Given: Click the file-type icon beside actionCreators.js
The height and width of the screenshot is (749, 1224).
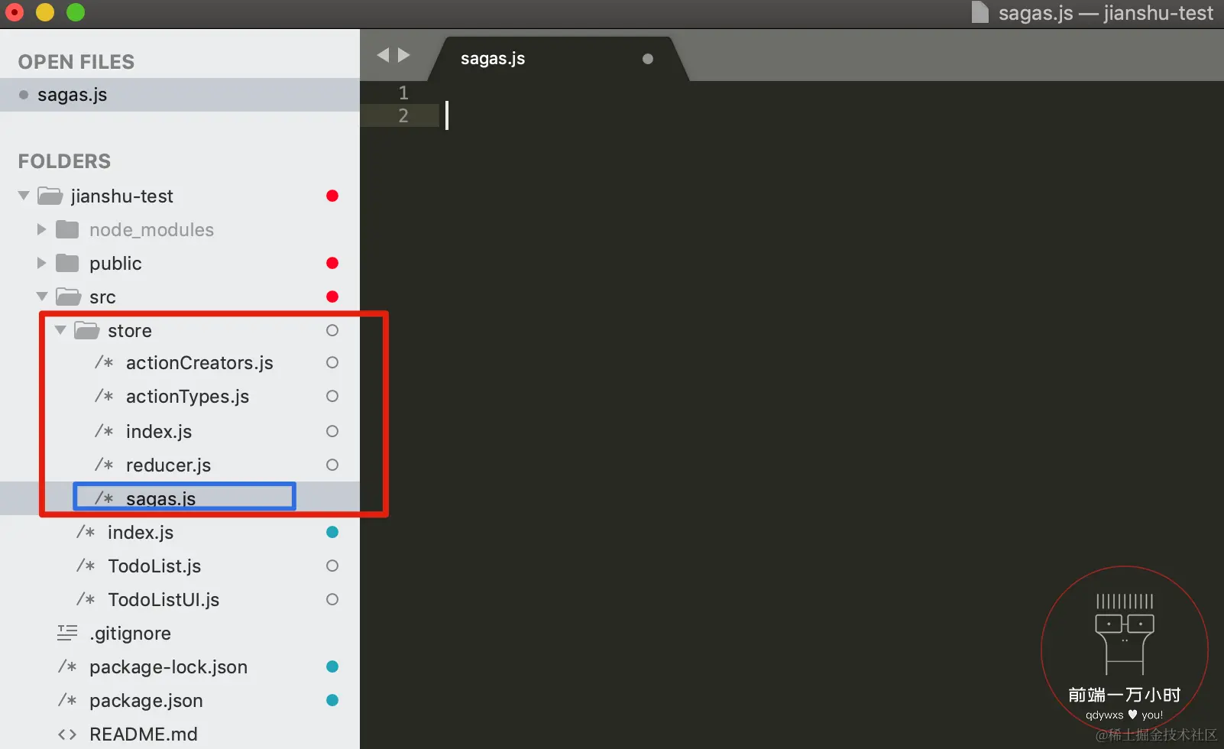Looking at the screenshot, I should (x=105, y=362).
